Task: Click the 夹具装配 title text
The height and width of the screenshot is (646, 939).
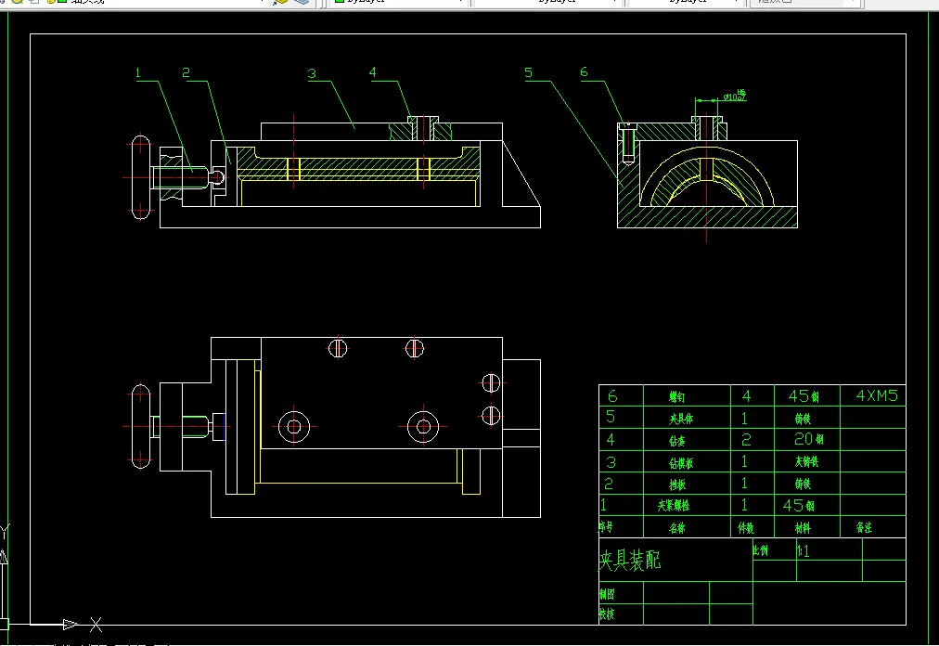Action: pos(630,561)
